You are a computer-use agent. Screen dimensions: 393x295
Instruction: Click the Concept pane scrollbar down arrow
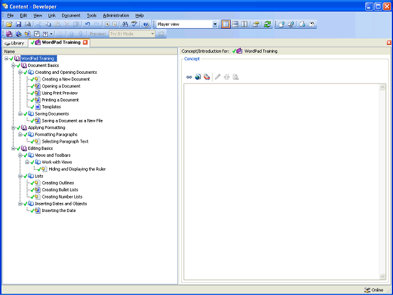[383, 277]
